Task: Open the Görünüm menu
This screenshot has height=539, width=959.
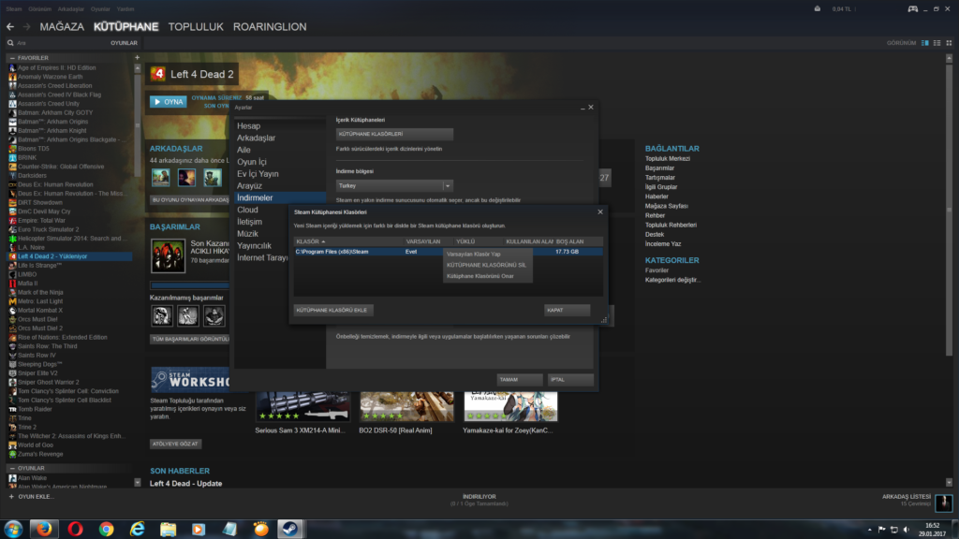Action: pyautogui.click(x=39, y=9)
